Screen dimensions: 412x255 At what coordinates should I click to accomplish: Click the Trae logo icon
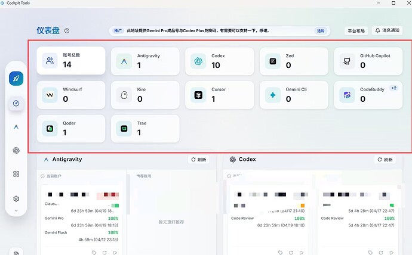click(124, 129)
